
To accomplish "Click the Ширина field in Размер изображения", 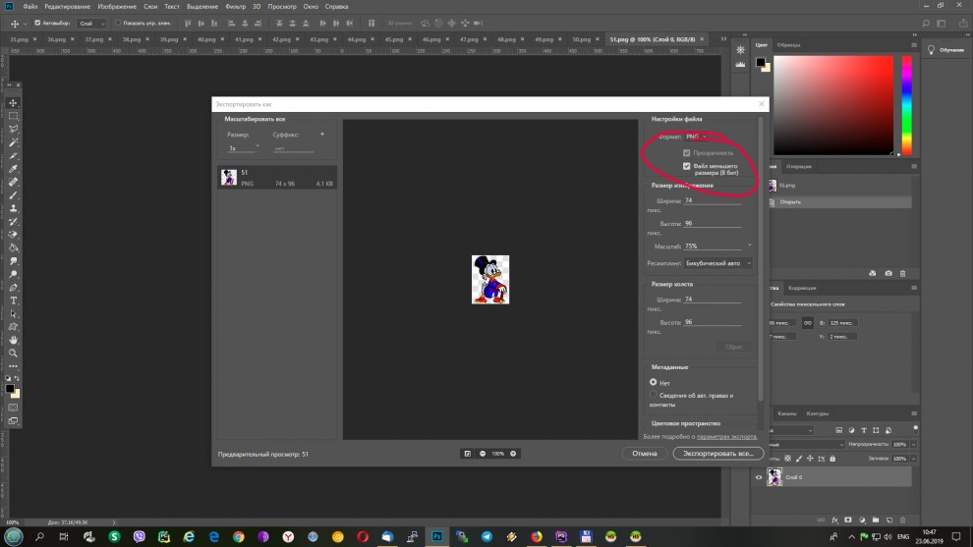I will click(712, 201).
